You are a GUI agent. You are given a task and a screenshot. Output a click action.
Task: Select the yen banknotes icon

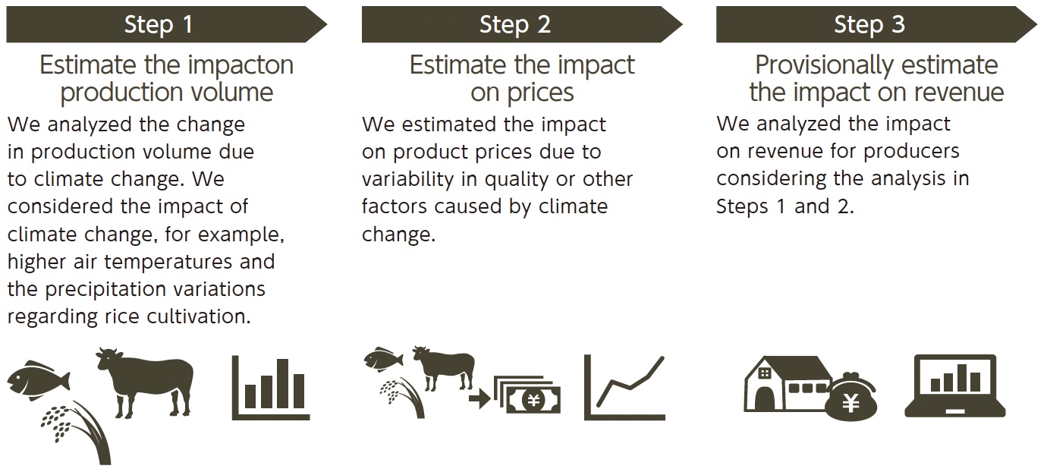(x=528, y=395)
